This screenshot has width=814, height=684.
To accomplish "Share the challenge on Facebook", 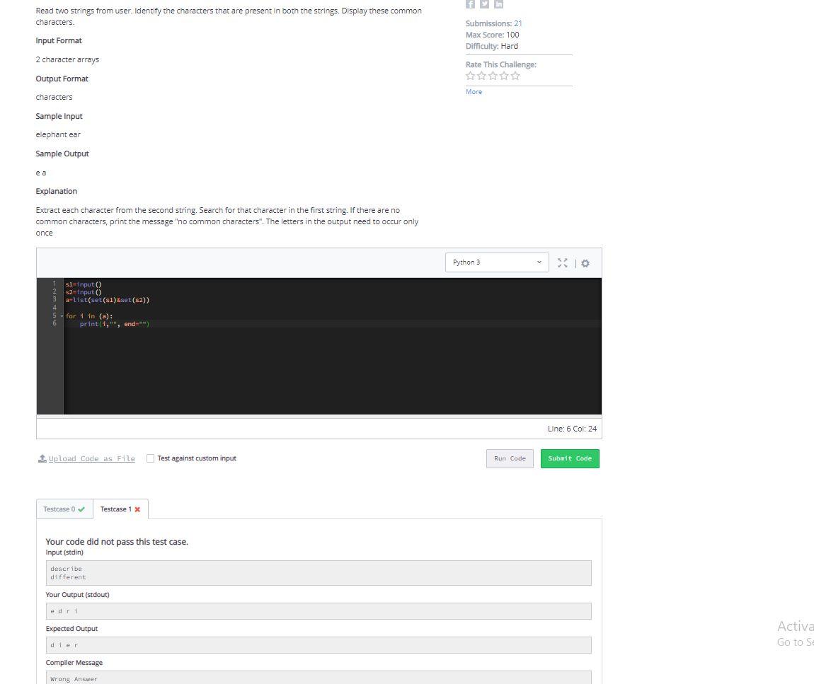I will [x=470, y=4].
